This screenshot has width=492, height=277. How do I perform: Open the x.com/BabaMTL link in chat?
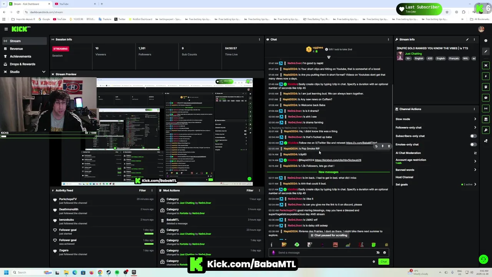pyautogui.click(x=361, y=143)
